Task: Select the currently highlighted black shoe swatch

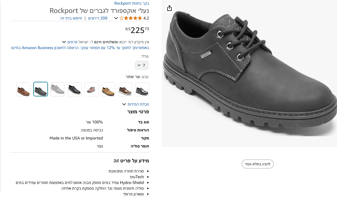Action: (x=41, y=89)
